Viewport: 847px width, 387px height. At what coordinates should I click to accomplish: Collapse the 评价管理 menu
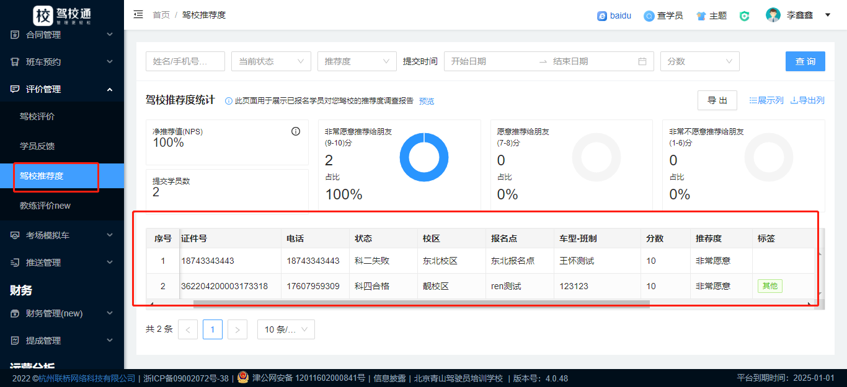click(110, 89)
